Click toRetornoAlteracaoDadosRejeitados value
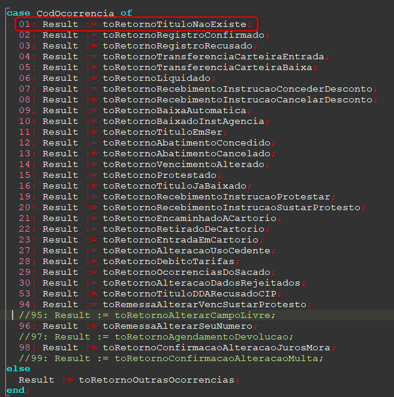 (x=201, y=283)
